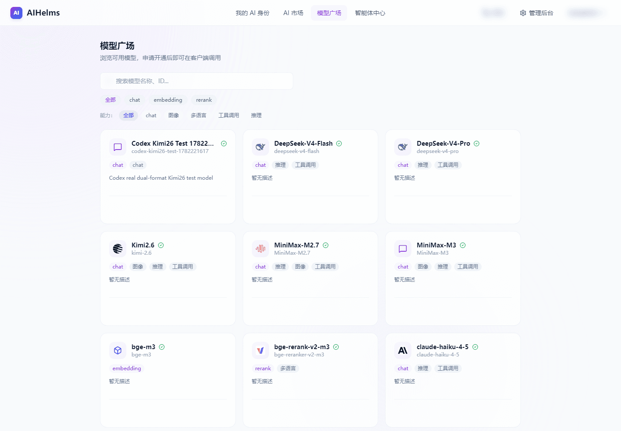Screen dimensions: 621x431
Task: Select the 全部 model type filter
Action: tap(110, 100)
